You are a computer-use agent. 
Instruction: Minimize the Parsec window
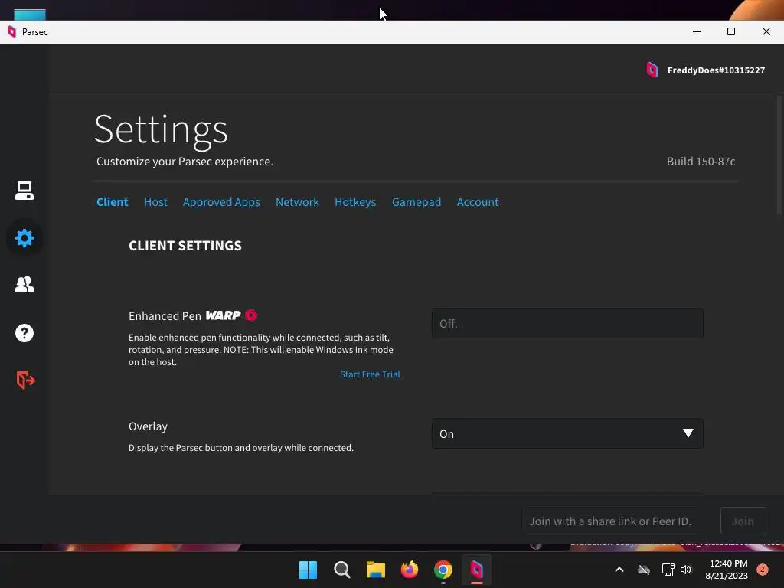[697, 32]
